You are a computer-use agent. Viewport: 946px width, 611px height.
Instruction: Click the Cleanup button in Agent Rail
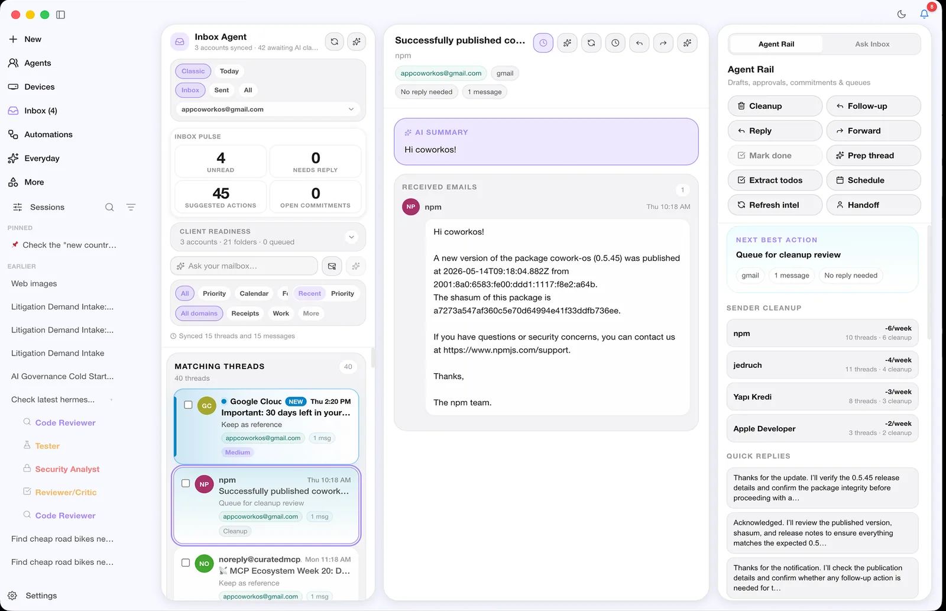click(x=775, y=106)
